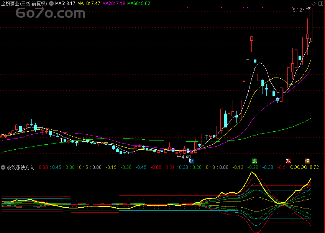325x233 pixels.
Task: Click the 4.40 low price label
Action: coord(186,157)
